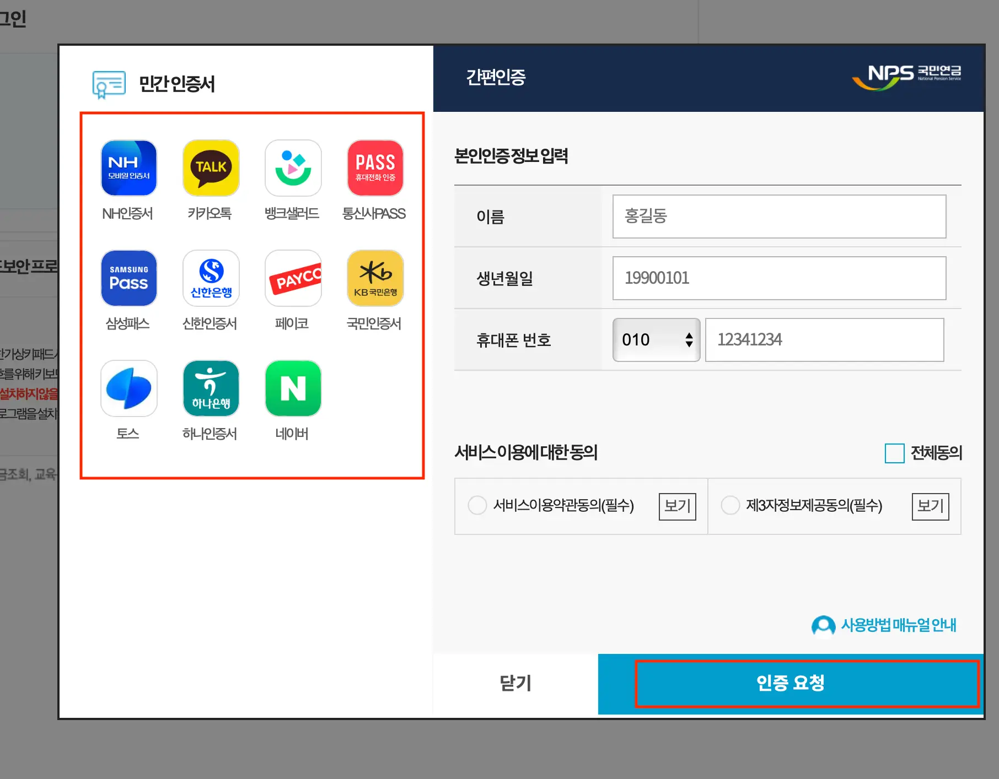999x779 pixels.
Task: Select the Samsung Pass 삼성패스 icon
Action: 128,278
